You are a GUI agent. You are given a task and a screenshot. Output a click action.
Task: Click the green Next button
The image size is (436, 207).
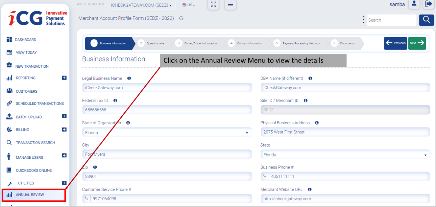pyautogui.click(x=417, y=43)
